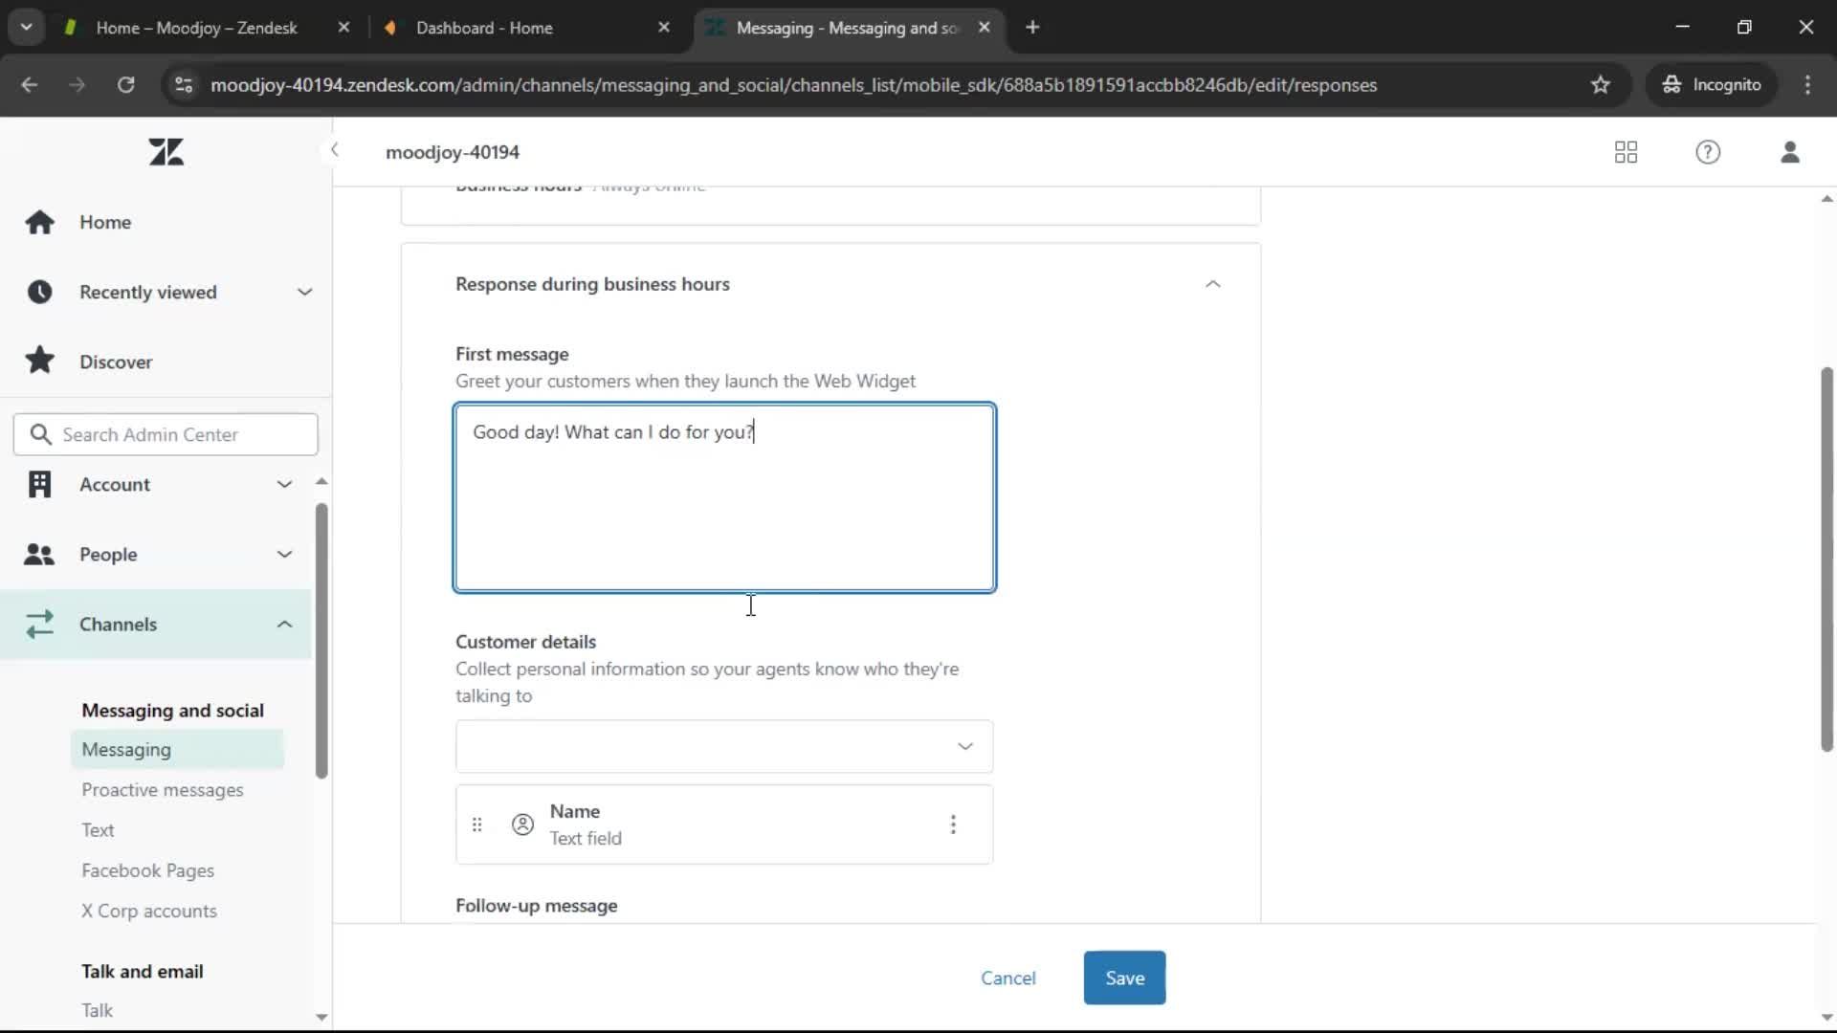Open the help question mark icon

pyautogui.click(x=1708, y=152)
